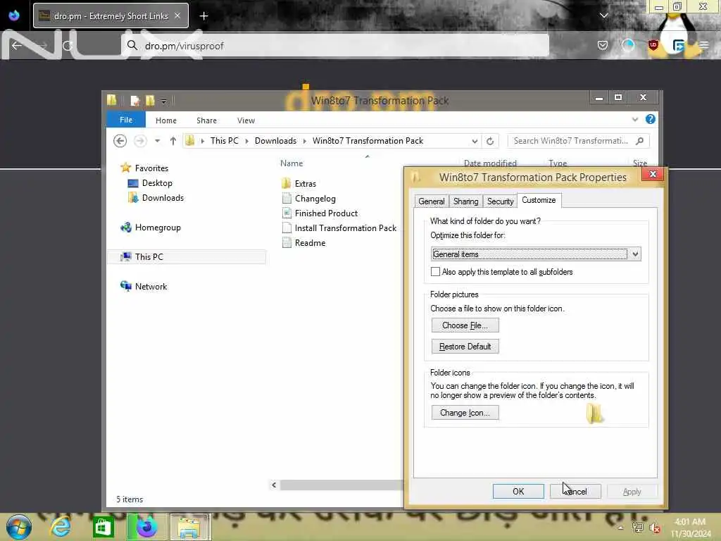Click the Restore Default button
Screen dimensions: 721x541
click(x=465, y=347)
